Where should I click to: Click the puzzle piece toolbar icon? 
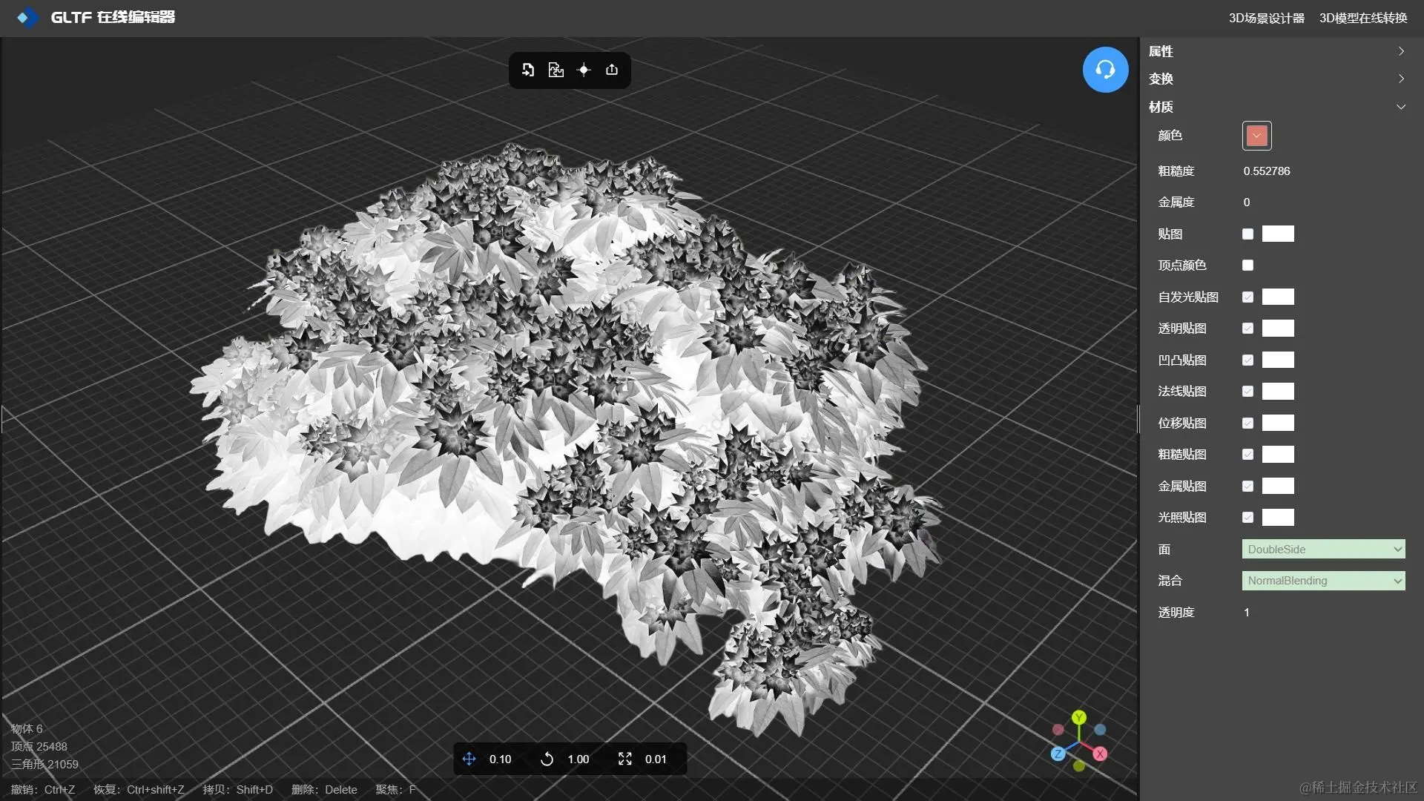pos(556,70)
